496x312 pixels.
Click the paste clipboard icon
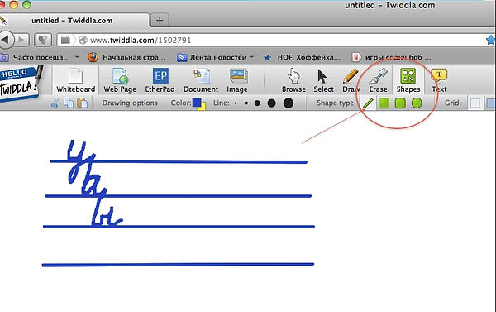[82, 103]
